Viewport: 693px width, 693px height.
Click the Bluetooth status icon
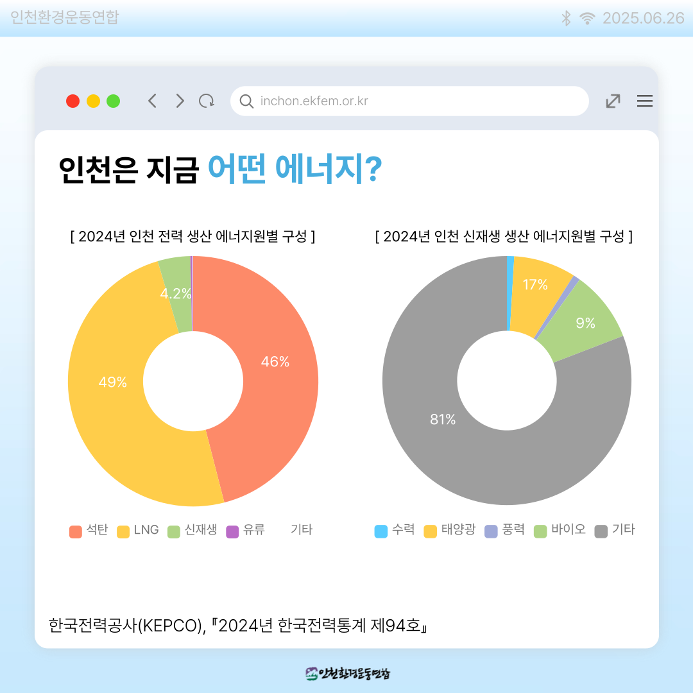[566, 18]
